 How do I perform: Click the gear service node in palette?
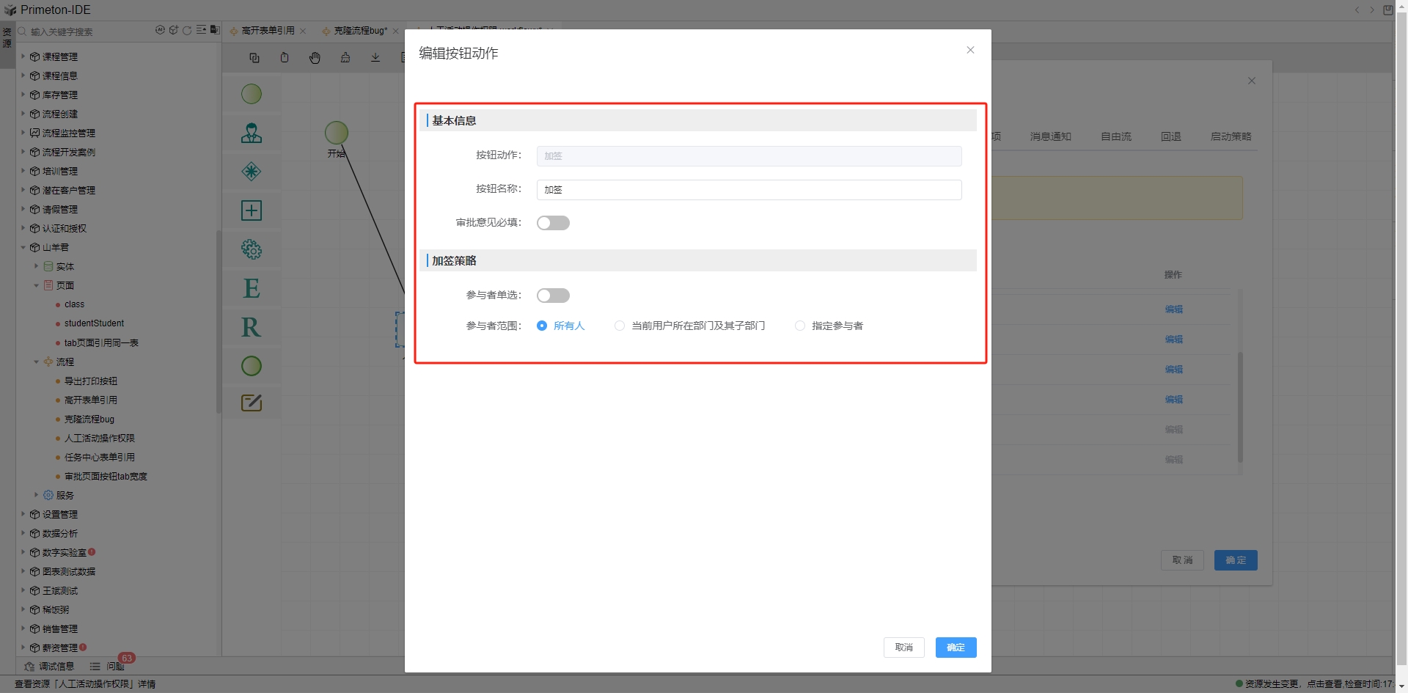[252, 249]
